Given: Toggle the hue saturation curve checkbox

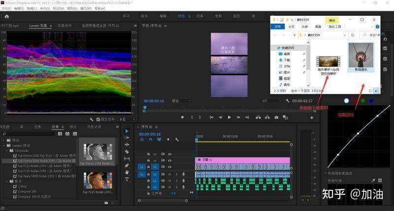Looking at the screenshot, I should [380, 180].
